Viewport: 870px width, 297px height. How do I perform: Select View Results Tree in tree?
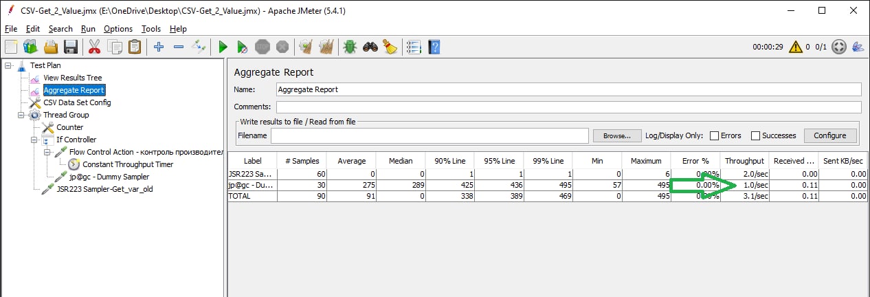72,78
